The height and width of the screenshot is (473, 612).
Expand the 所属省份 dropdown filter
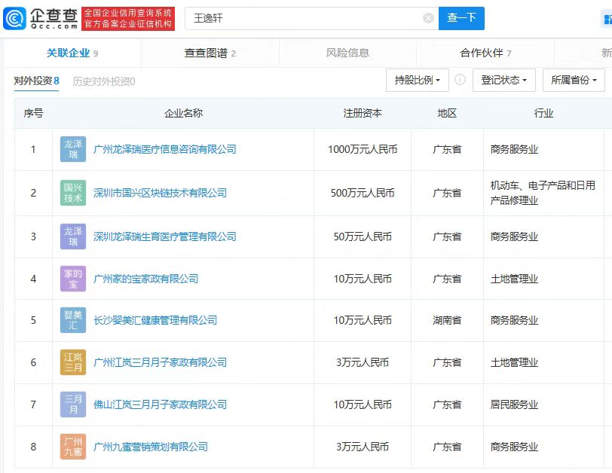point(574,80)
